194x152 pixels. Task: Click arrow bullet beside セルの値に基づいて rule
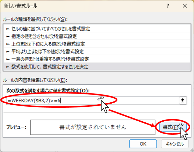click(8, 29)
